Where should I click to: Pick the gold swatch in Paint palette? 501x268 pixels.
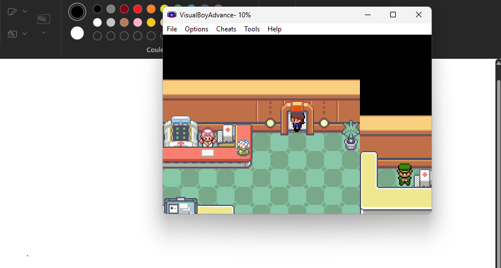coord(151,22)
